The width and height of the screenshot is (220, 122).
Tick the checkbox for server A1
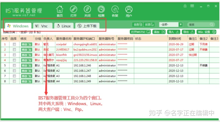tap(14, 65)
